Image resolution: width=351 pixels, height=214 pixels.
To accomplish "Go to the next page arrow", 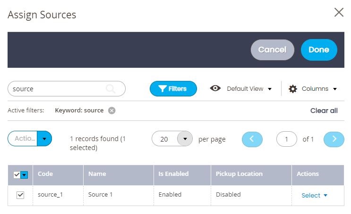I will [334, 139].
